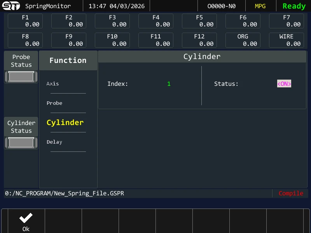
Task: Select Probe in the Function list
Action: coord(54,103)
